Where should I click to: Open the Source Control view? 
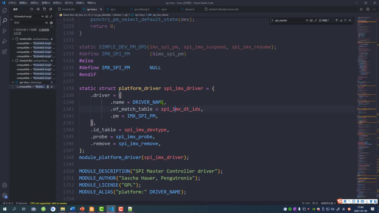point(4,31)
